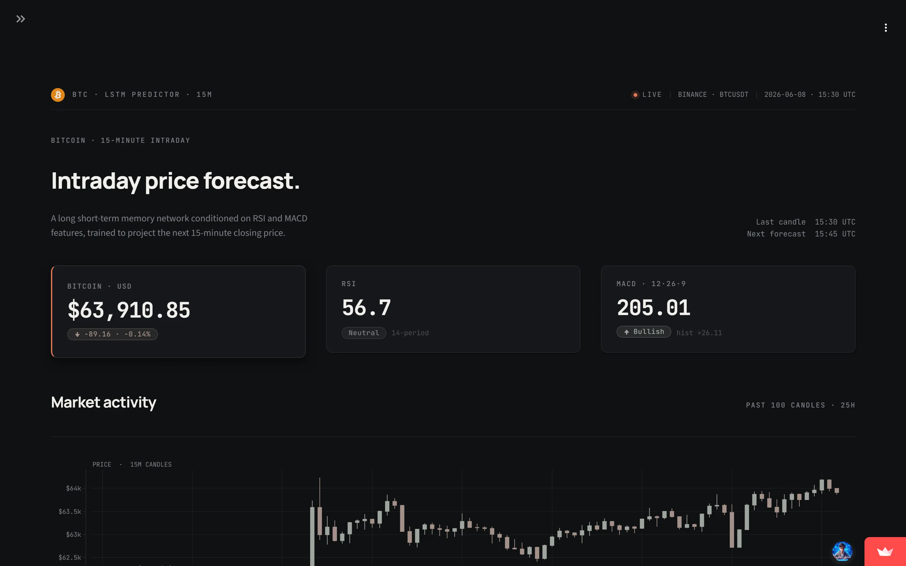
Task: Click the Neutral RSI badge
Action: pyautogui.click(x=364, y=333)
